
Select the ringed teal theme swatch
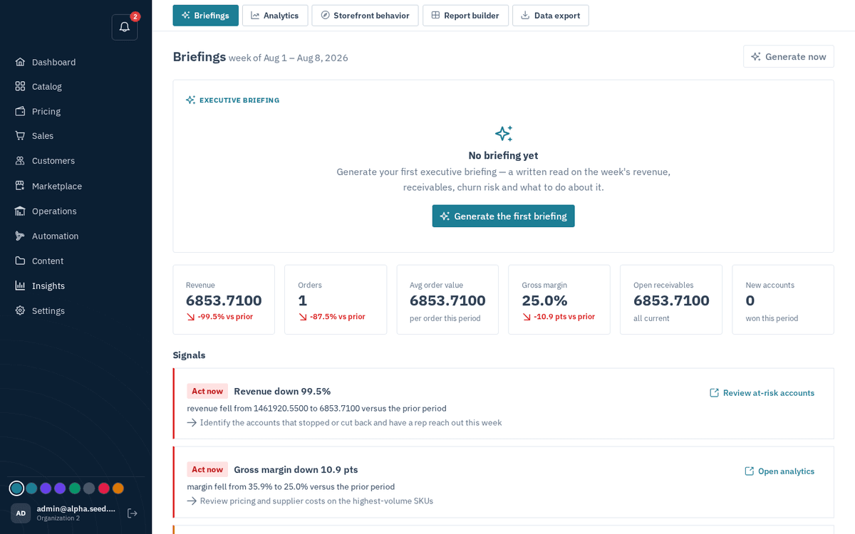pos(16,488)
